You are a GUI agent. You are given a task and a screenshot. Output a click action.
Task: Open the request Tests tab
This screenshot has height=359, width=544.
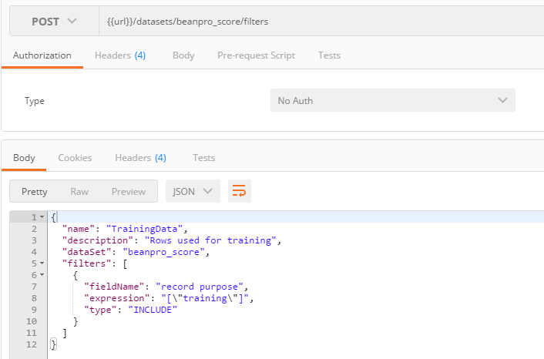coord(329,55)
